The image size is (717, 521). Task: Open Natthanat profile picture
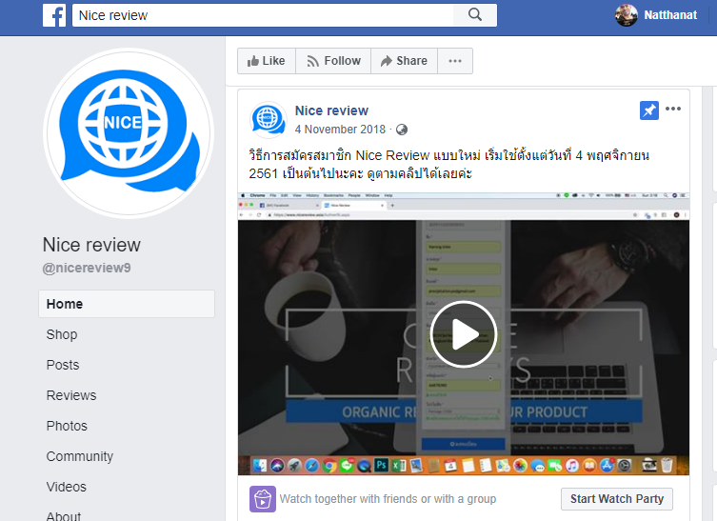point(626,15)
